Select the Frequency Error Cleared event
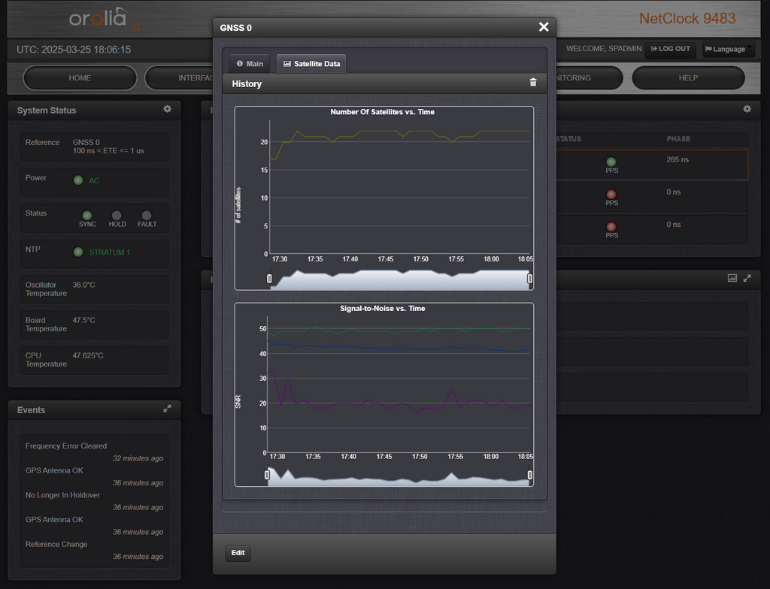Viewport: 770px width, 589px height. click(x=66, y=446)
